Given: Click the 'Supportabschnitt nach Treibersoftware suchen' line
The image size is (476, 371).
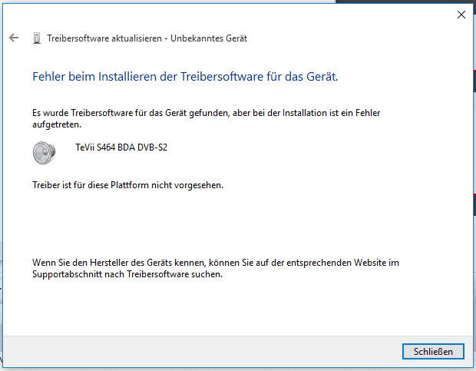Looking at the screenshot, I should [x=127, y=274].
